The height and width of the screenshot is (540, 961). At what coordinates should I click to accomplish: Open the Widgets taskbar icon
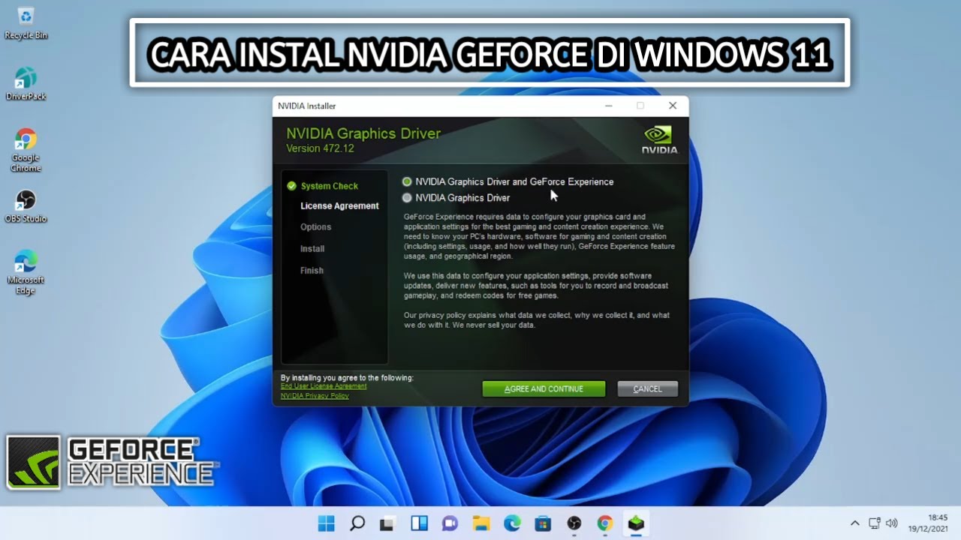click(419, 523)
